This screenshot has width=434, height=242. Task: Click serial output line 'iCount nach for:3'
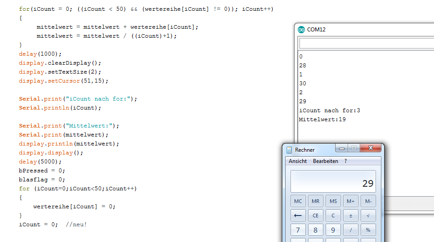tap(329, 110)
